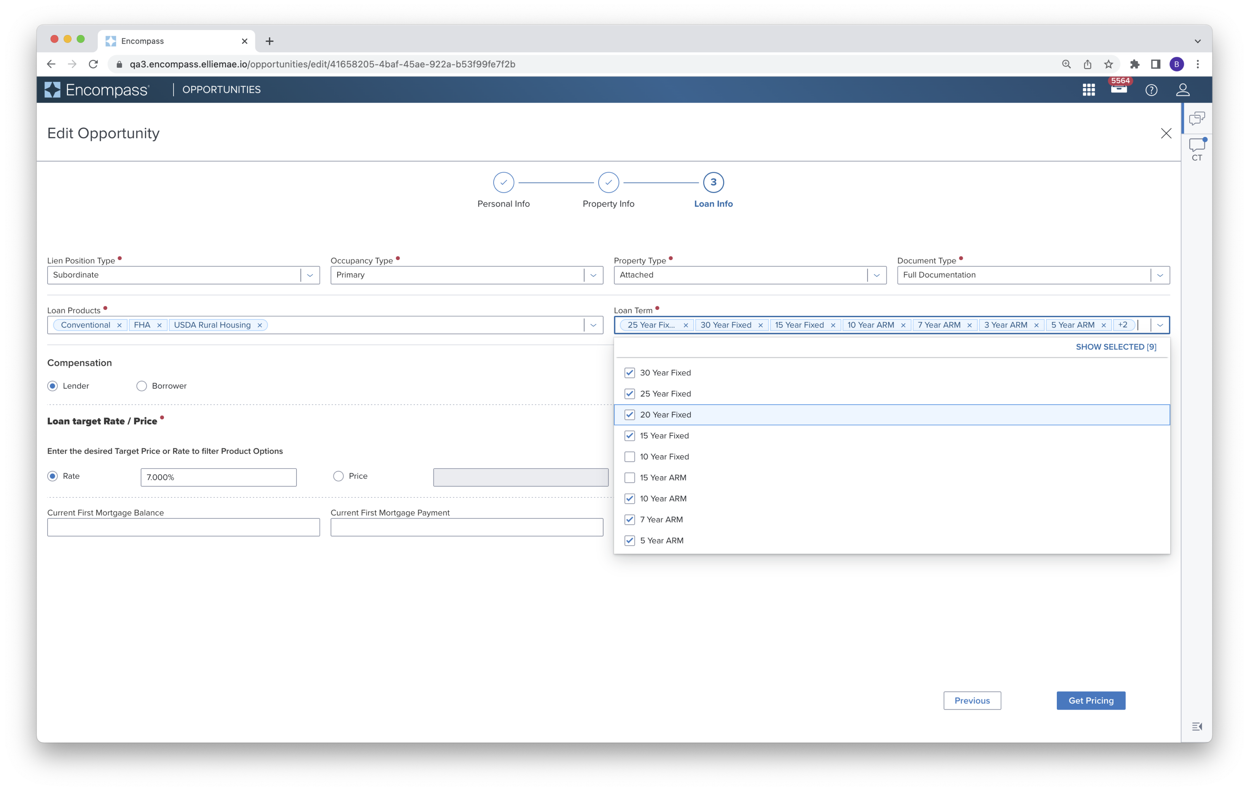Remove the FHA loan product chip
The height and width of the screenshot is (791, 1249).
tap(159, 325)
